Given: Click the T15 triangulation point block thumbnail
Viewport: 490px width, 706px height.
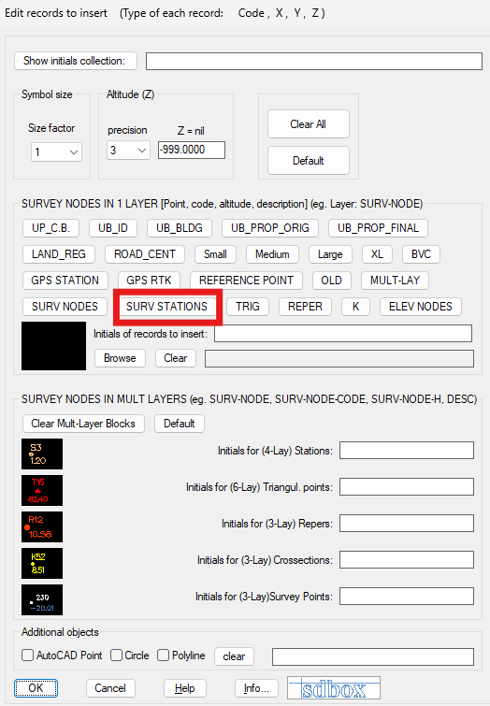Looking at the screenshot, I should [42, 490].
